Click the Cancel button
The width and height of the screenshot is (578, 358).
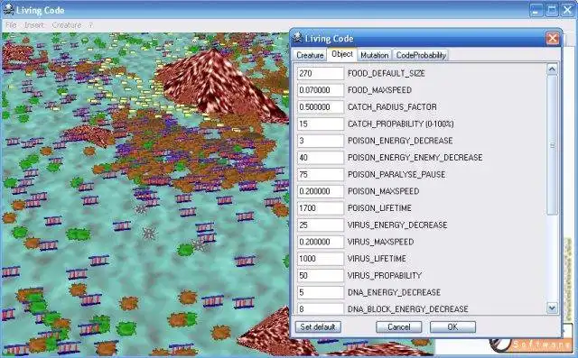(399, 326)
